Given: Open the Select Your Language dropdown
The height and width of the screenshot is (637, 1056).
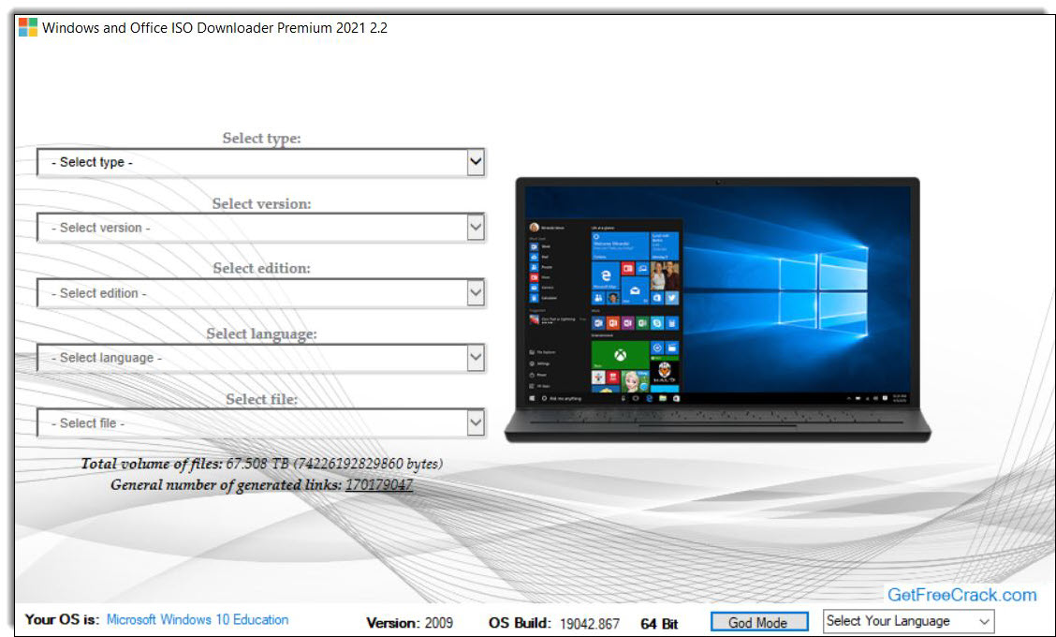Looking at the screenshot, I should click(908, 621).
